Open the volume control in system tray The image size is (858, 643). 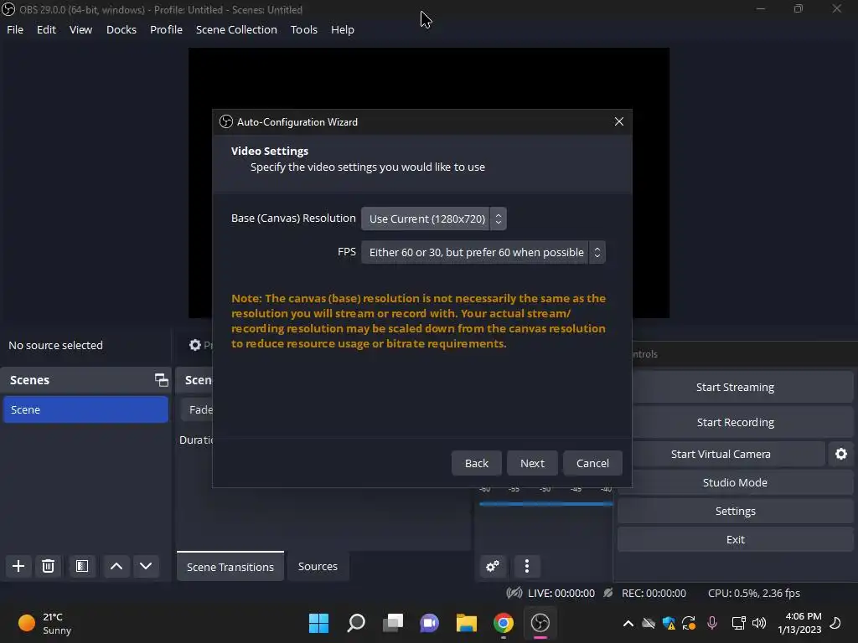759,623
